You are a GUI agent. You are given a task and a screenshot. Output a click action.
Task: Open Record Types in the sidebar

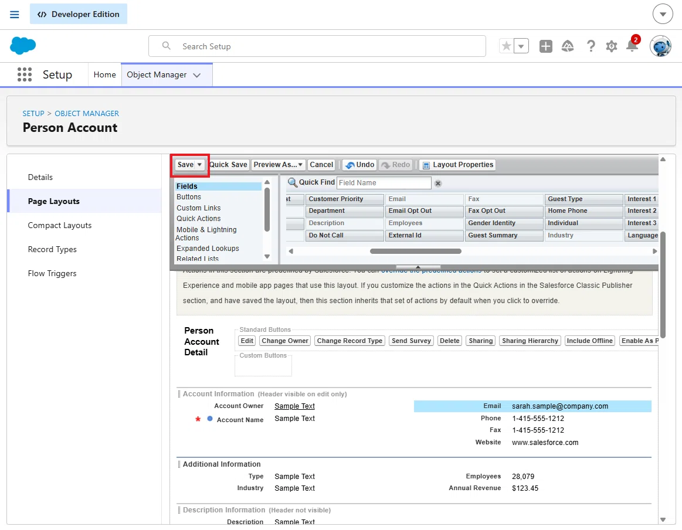pos(52,250)
